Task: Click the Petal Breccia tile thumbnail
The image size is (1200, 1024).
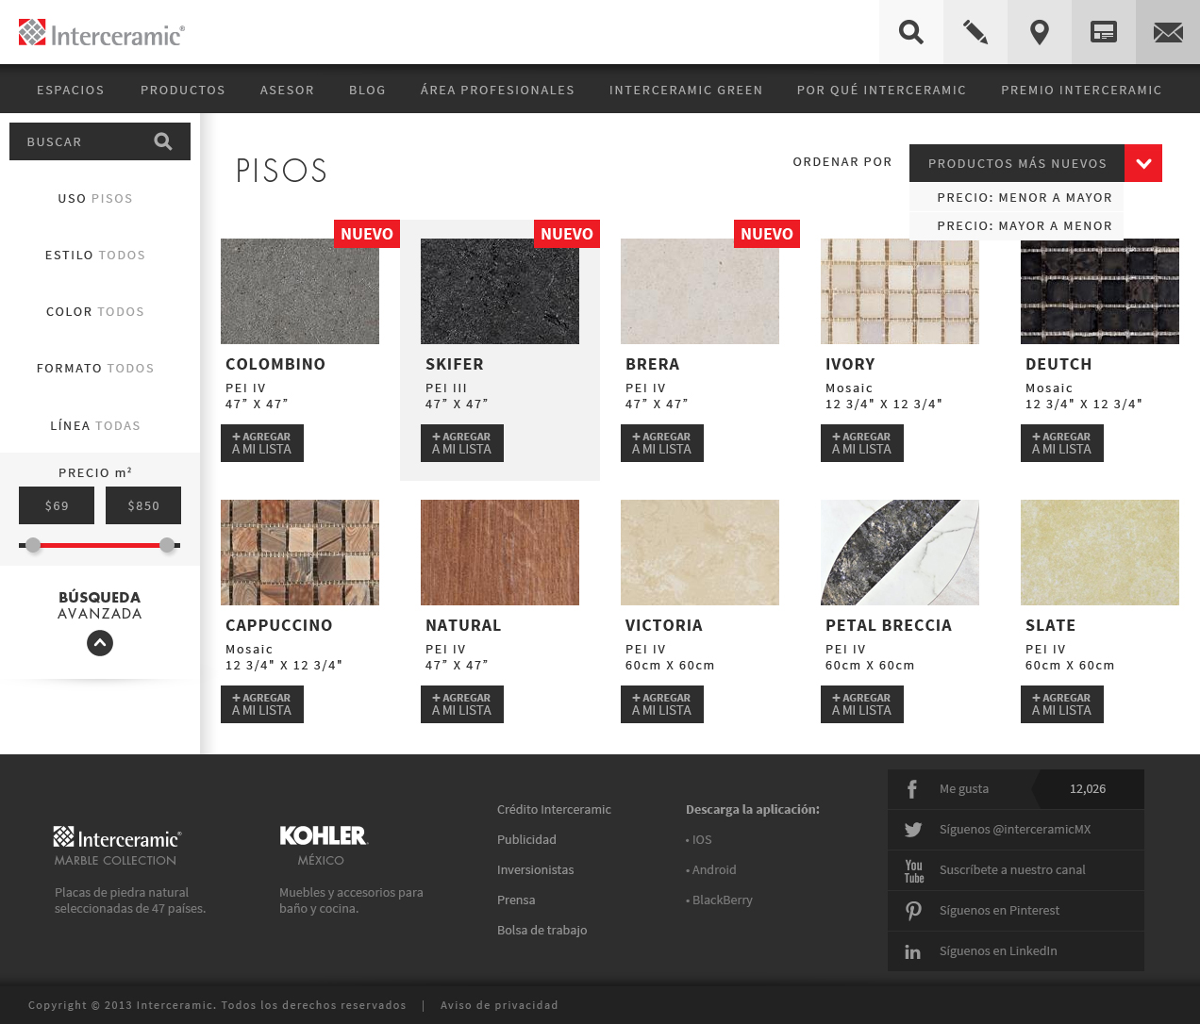Action: (899, 553)
